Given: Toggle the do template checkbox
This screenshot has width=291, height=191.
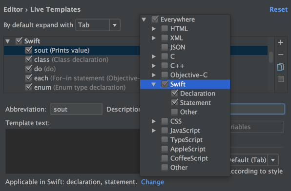Looking at the screenshot, I should coord(29,69).
